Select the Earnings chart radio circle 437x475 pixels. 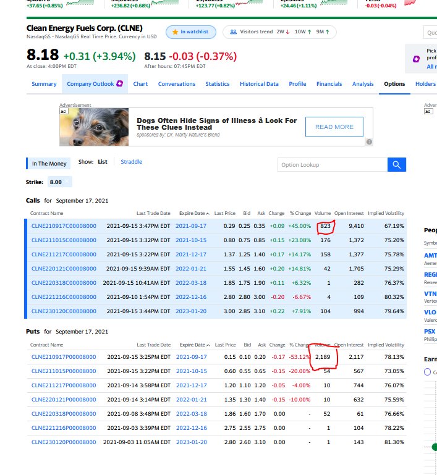click(x=427, y=372)
